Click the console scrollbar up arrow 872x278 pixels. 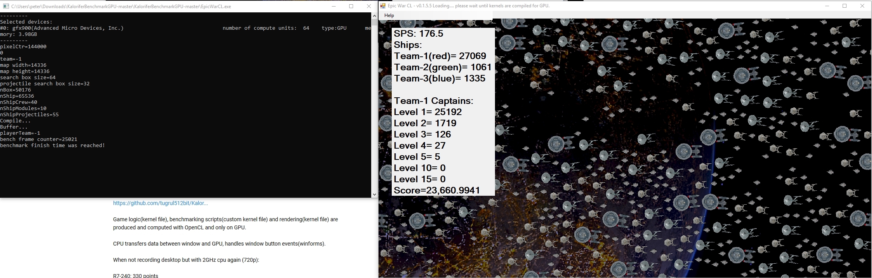point(374,16)
